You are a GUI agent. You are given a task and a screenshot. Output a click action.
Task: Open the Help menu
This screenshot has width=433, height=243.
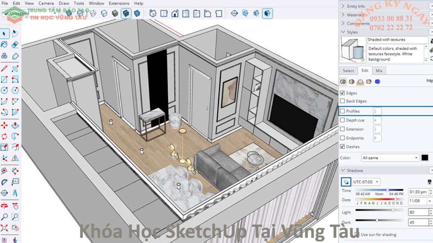[x=139, y=3]
